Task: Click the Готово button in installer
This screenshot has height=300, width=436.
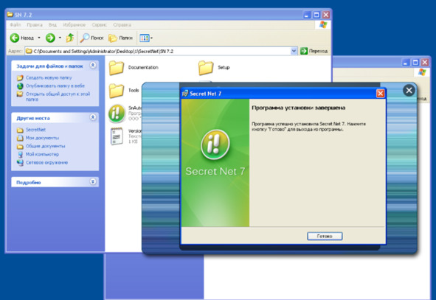Action: [x=325, y=236]
